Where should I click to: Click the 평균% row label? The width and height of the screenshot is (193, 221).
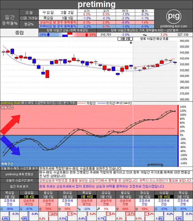click(29, 24)
